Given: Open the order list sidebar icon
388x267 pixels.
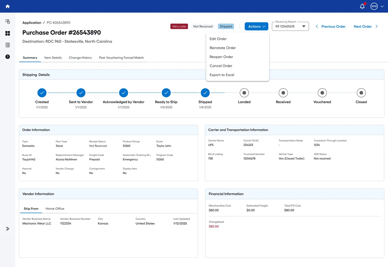Looking at the screenshot, I should tap(7, 21).
